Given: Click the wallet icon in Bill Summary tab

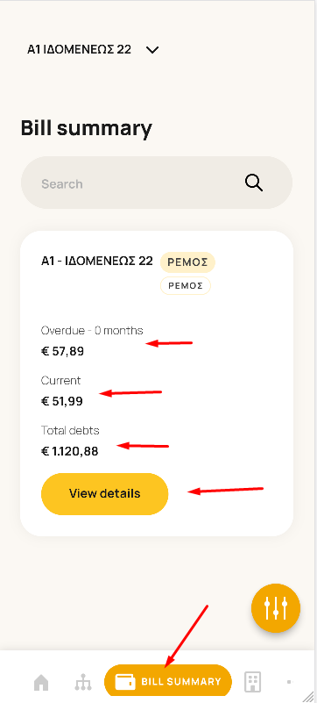Looking at the screenshot, I should click(x=125, y=682).
